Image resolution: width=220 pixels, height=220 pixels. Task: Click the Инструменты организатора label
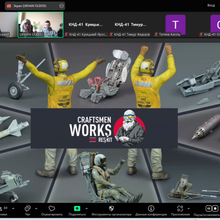pos(111,214)
